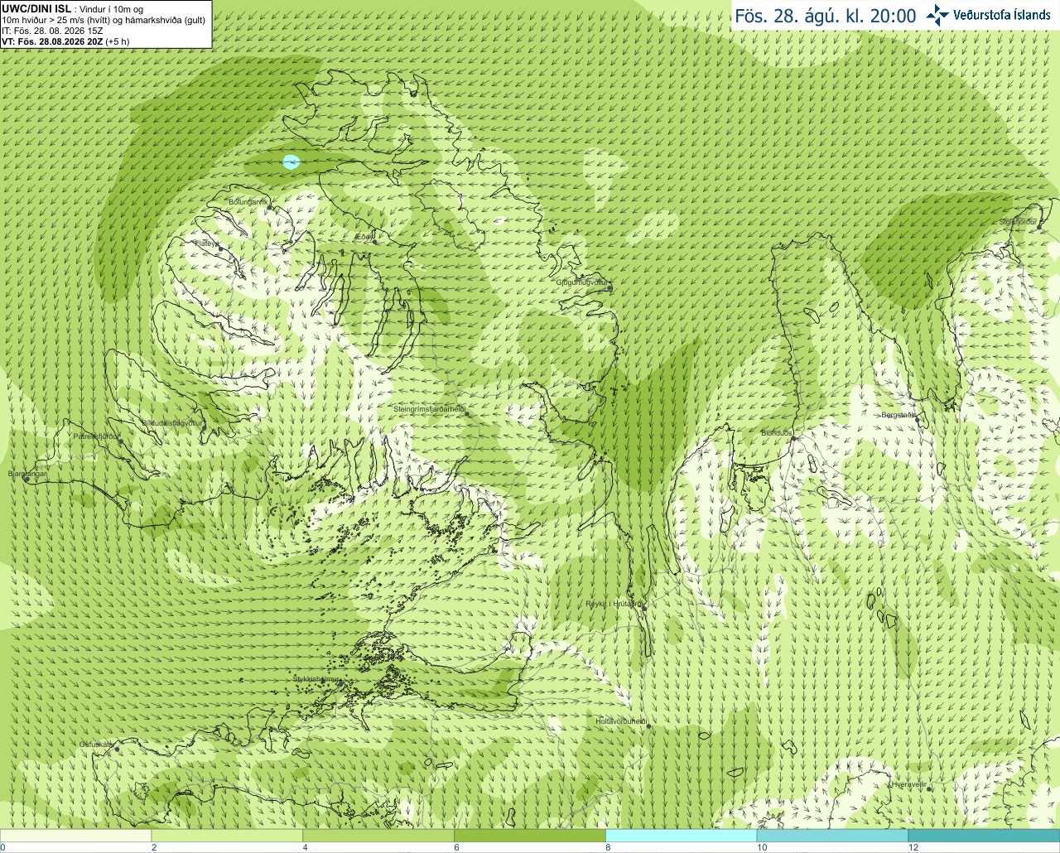The image size is (1060, 853).
Task: Click the Siglufjörður station label
Action: point(1019,222)
